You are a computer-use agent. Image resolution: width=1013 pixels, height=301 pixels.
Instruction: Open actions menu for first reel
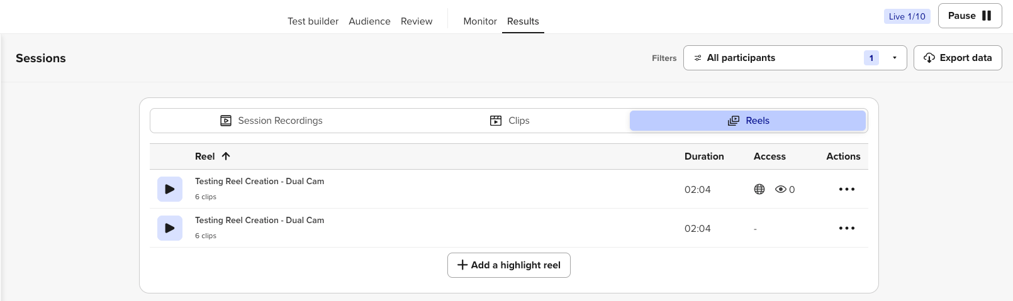click(x=846, y=189)
